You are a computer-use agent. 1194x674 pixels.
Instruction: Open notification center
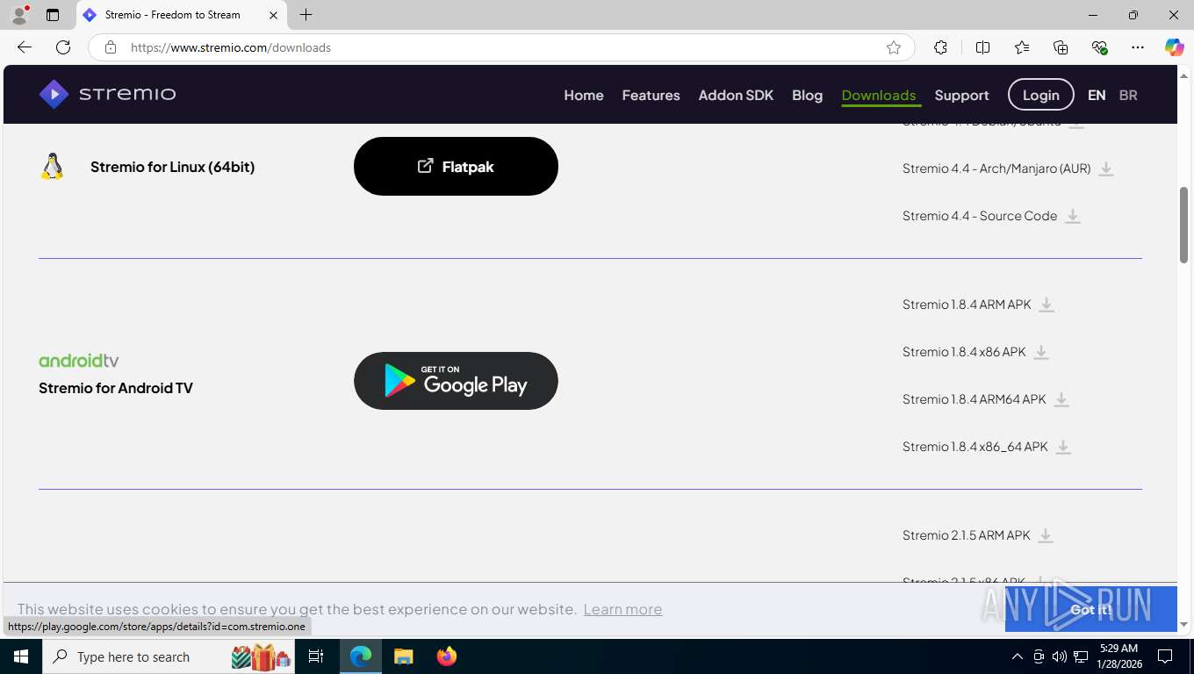point(1165,656)
